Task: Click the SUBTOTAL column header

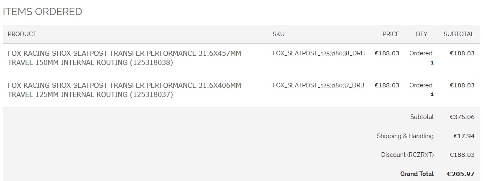Action: pyautogui.click(x=459, y=34)
